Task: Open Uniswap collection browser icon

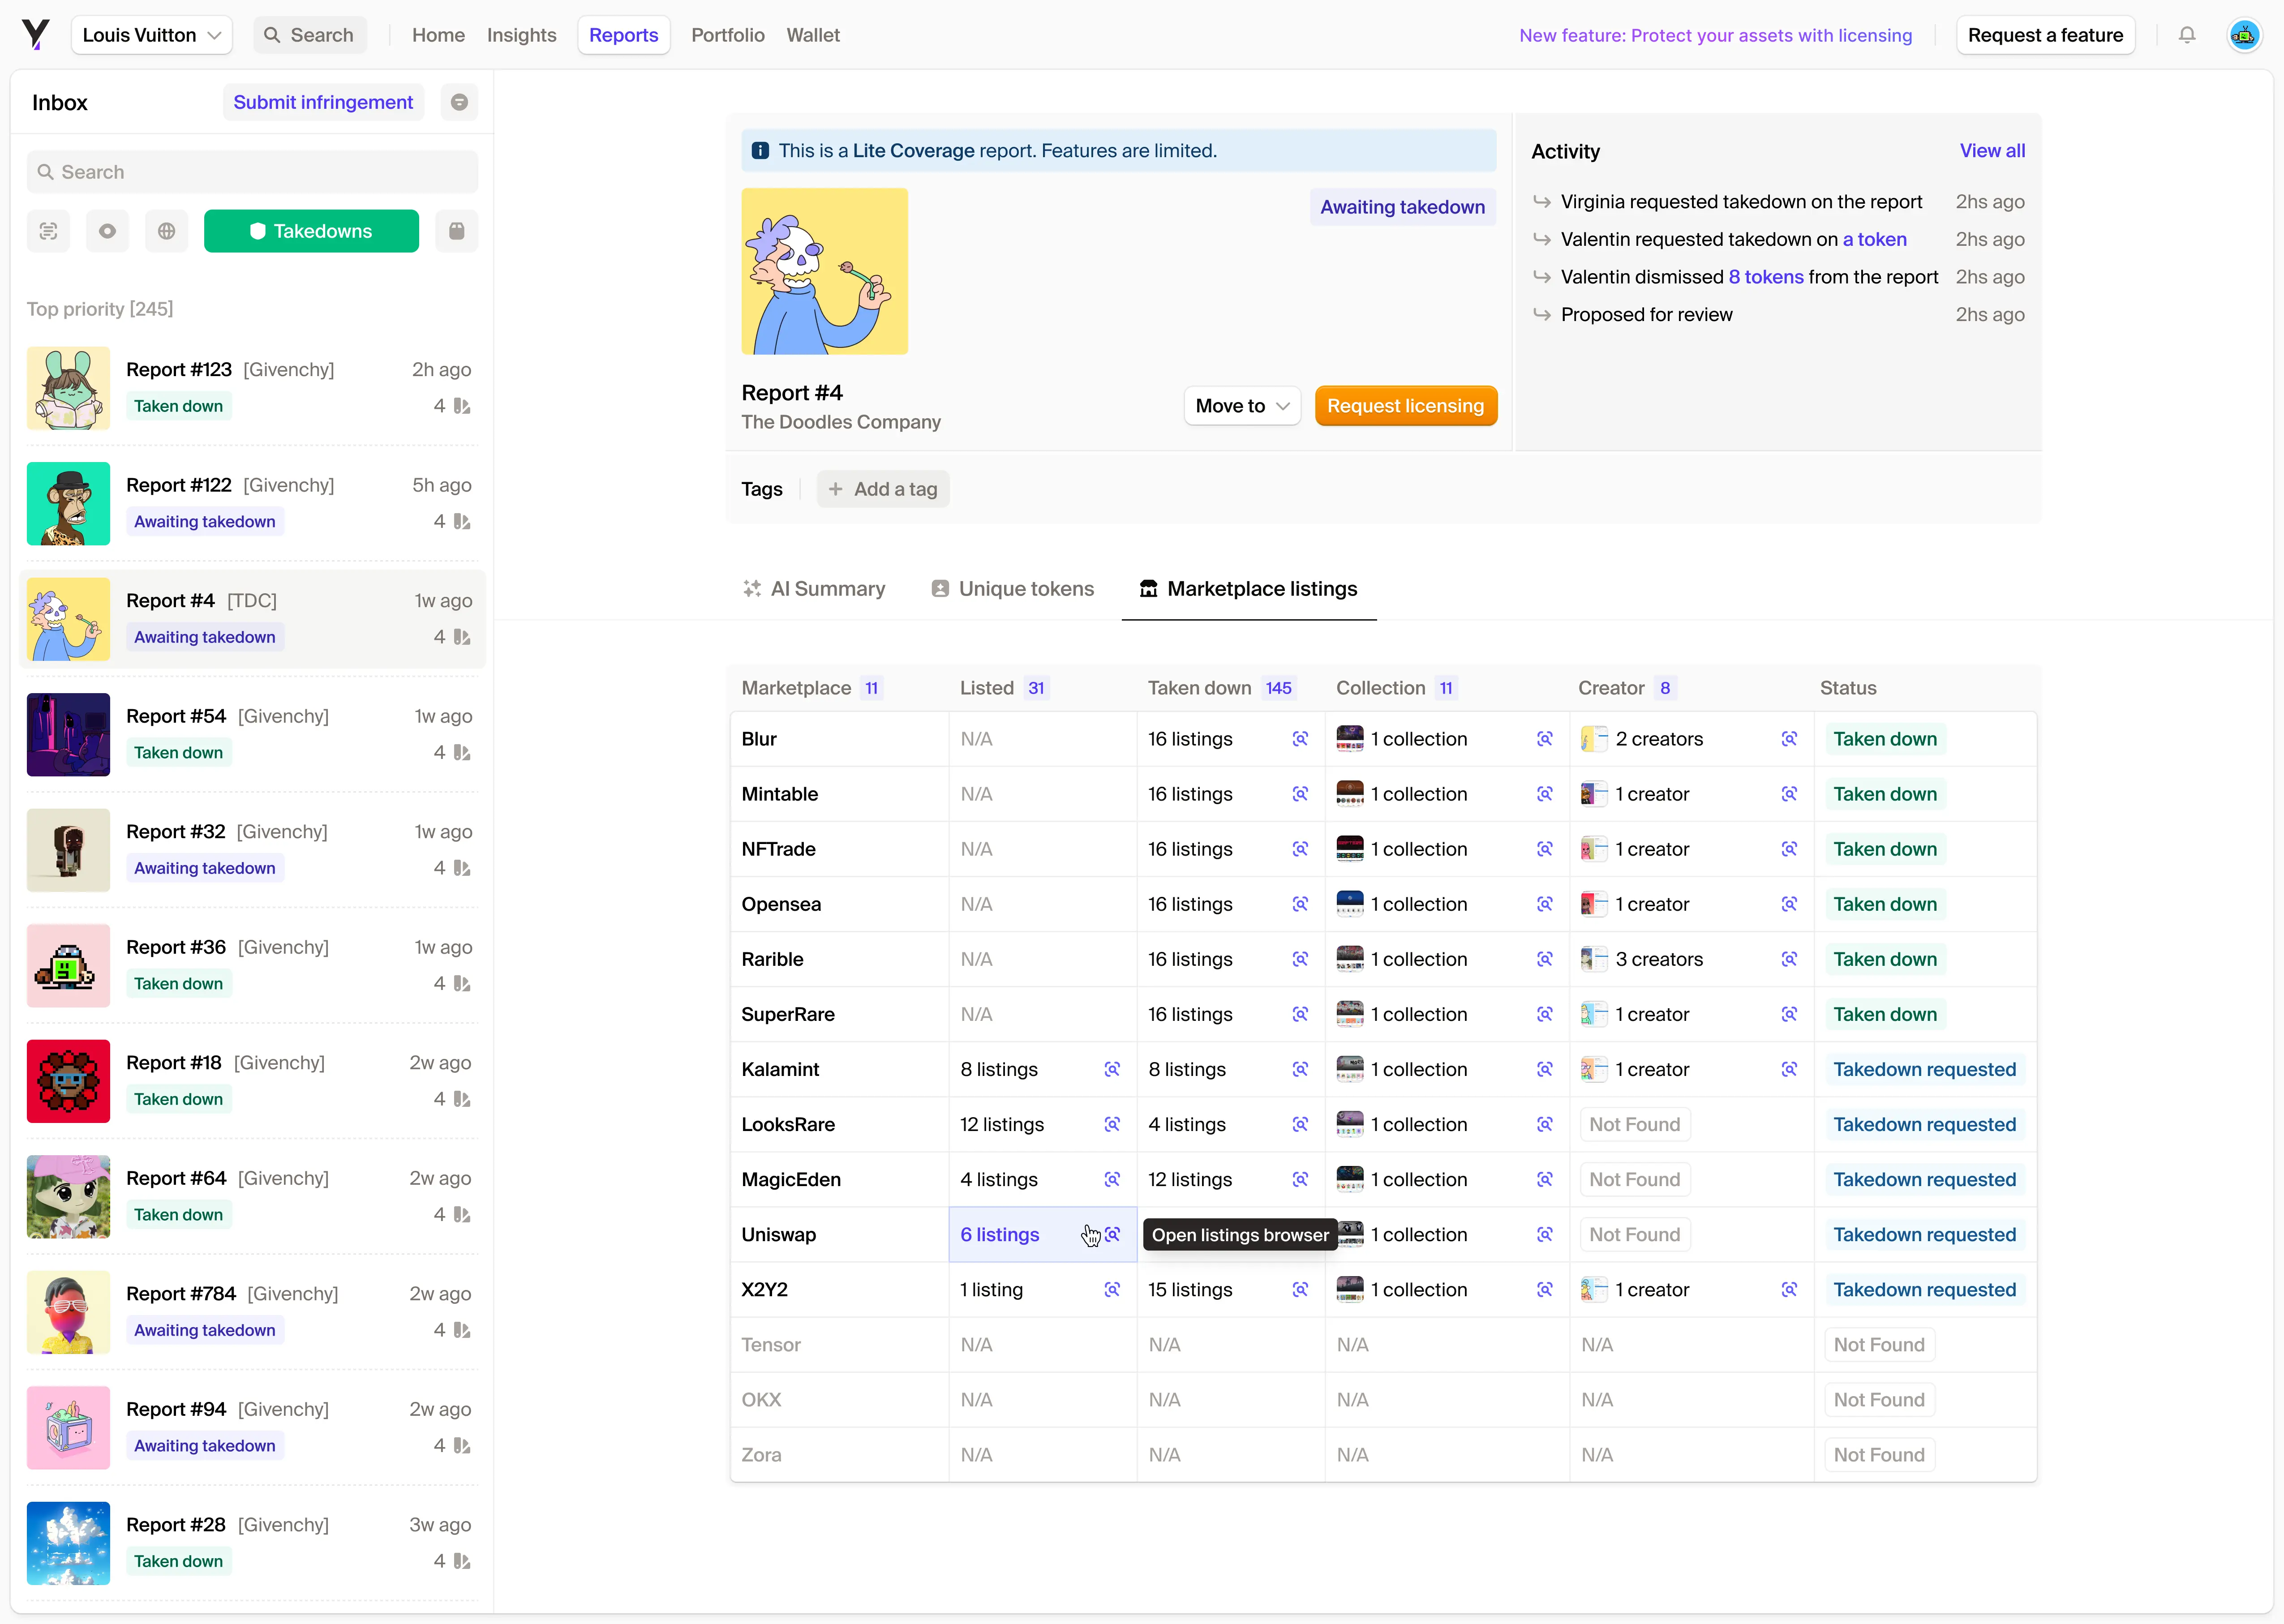Action: 1544,1235
